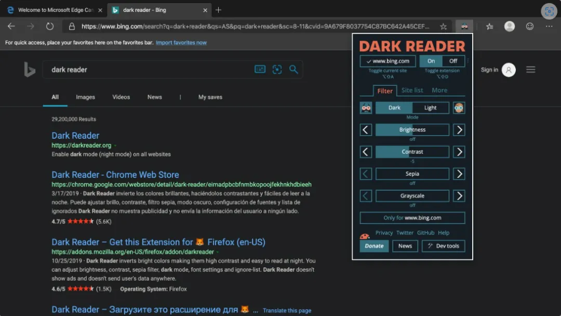Close the dark reader - Bing tab
This screenshot has width=561, height=316.
coord(205,10)
